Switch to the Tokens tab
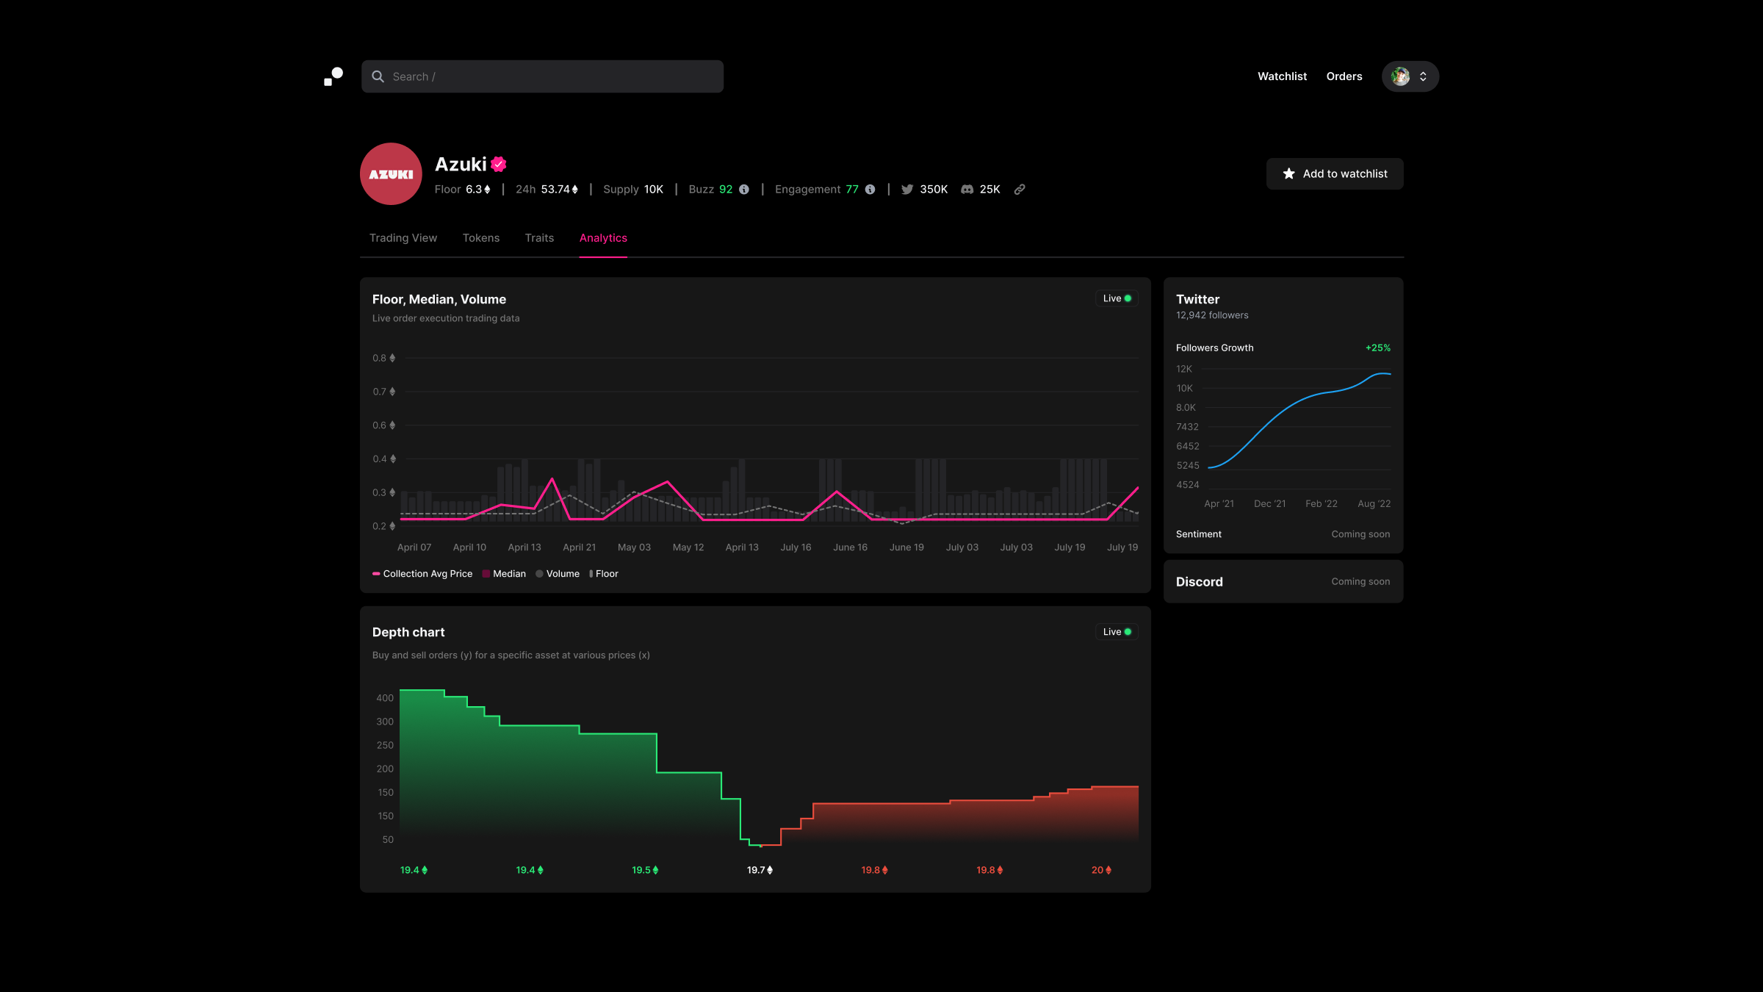The image size is (1763, 992). (x=480, y=238)
